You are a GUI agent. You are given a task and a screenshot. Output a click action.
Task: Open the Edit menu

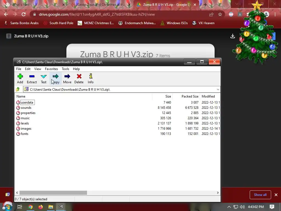(28, 69)
